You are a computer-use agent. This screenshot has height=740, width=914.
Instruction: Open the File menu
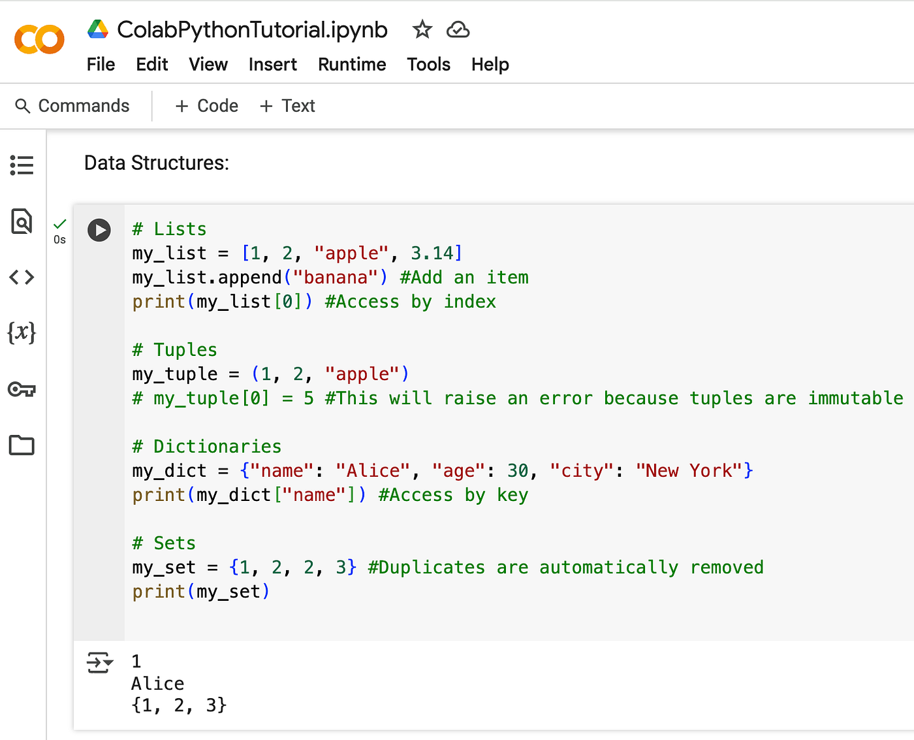coord(101,65)
